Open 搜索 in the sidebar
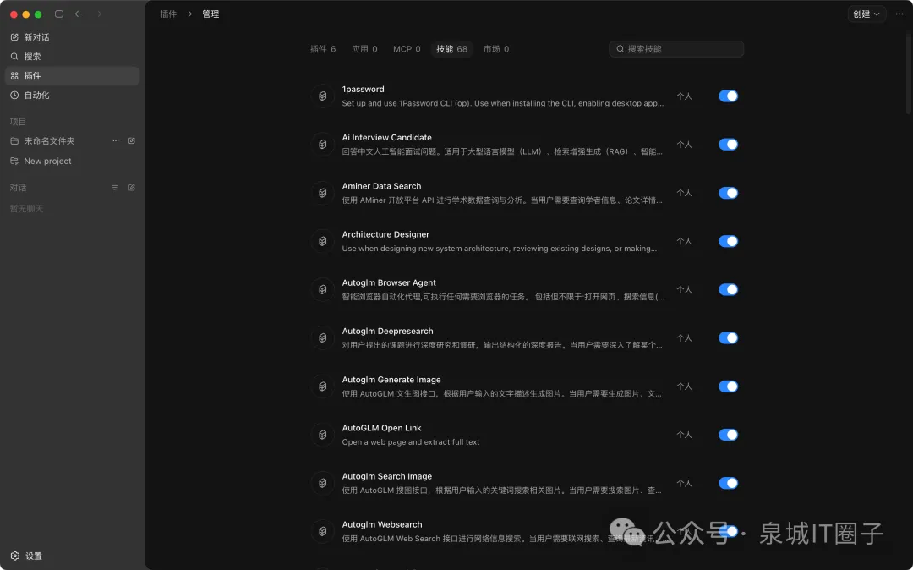Viewport: 913px width, 570px height. [72, 57]
